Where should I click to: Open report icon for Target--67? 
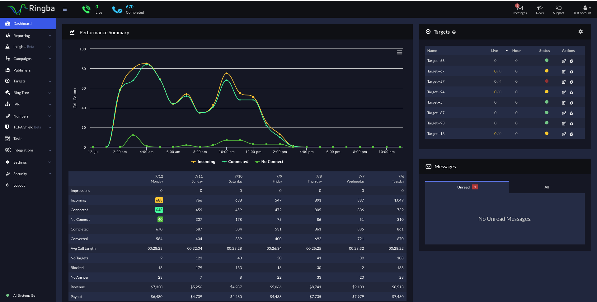pyautogui.click(x=571, y=72)
